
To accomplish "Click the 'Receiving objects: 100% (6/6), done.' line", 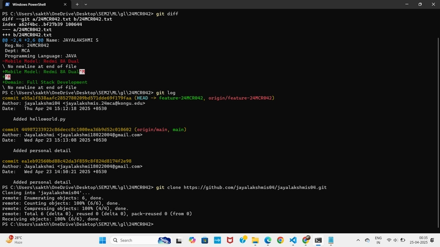I will (52, 219).
